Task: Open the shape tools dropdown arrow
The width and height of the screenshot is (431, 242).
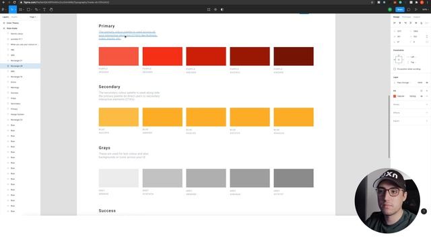Action: coord(32,9)
